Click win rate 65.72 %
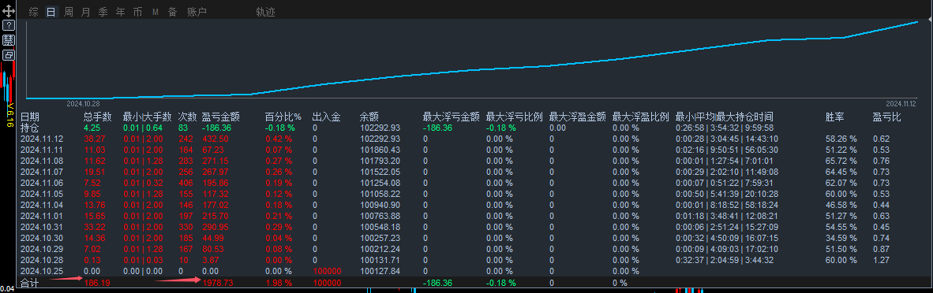Image resolution: width=933 pixels, height=293 pixels. click(x=841, y=161)
